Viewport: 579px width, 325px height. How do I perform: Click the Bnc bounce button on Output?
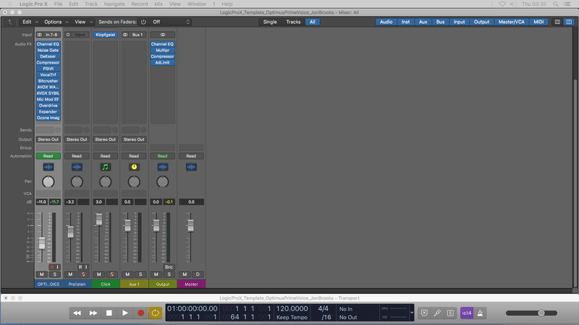169,266
